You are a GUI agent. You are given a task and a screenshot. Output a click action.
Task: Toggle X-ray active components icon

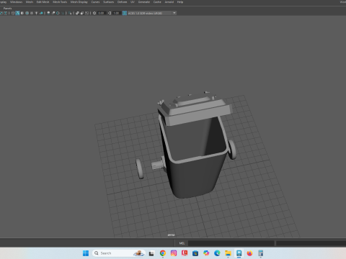click(x=82, y=13)
